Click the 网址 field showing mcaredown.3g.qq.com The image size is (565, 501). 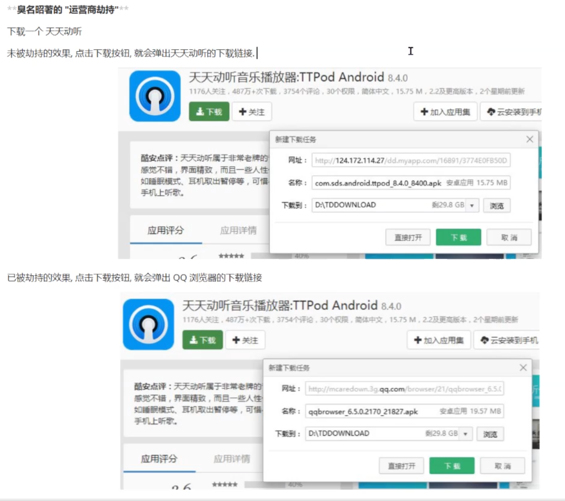[404, 389]
